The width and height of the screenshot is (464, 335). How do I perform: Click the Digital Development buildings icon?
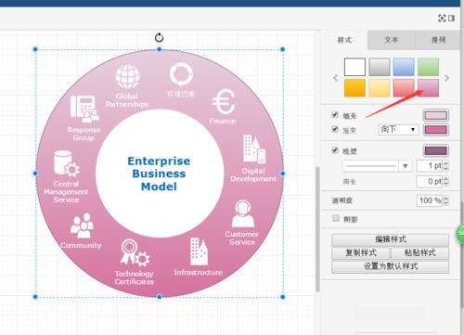click(x=254, y=148)
